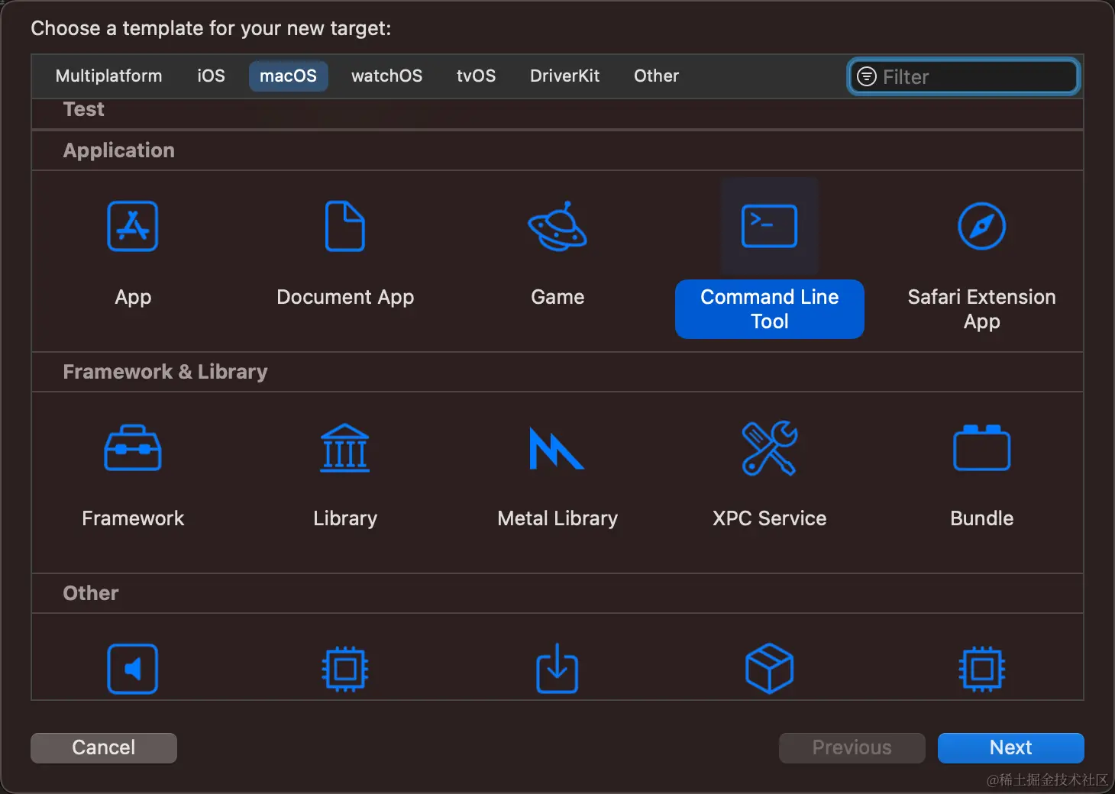The width and height of the screenshot is (1115, 794).
Task: Select the Framework toolbox icon
Action: point(133,447)
